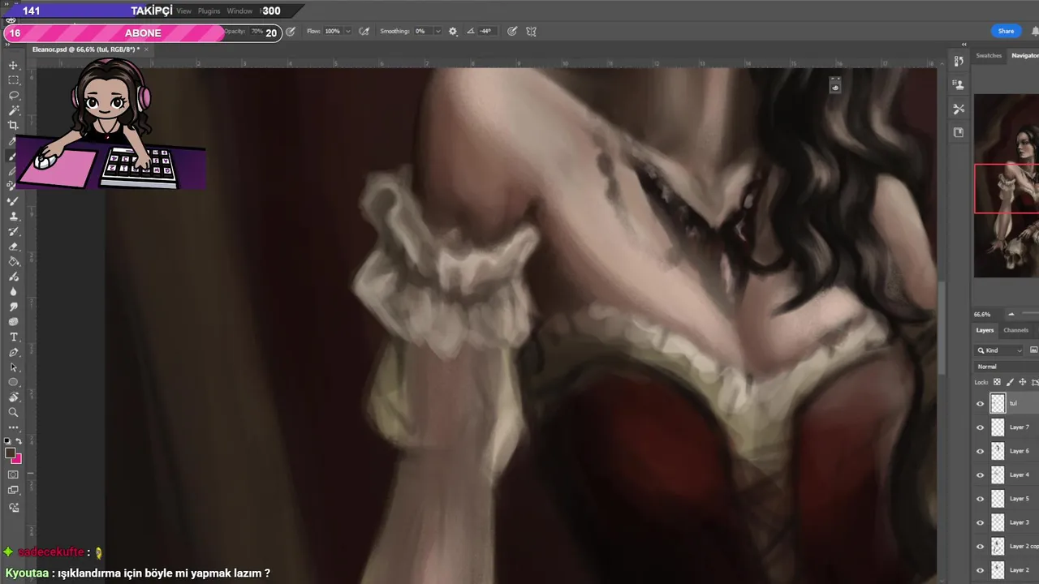
Task: Select the Hand tool
Action: (x=13, y=397)
